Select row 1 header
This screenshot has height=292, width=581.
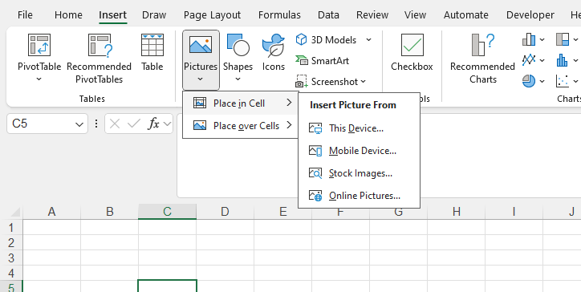click(11, 227)
